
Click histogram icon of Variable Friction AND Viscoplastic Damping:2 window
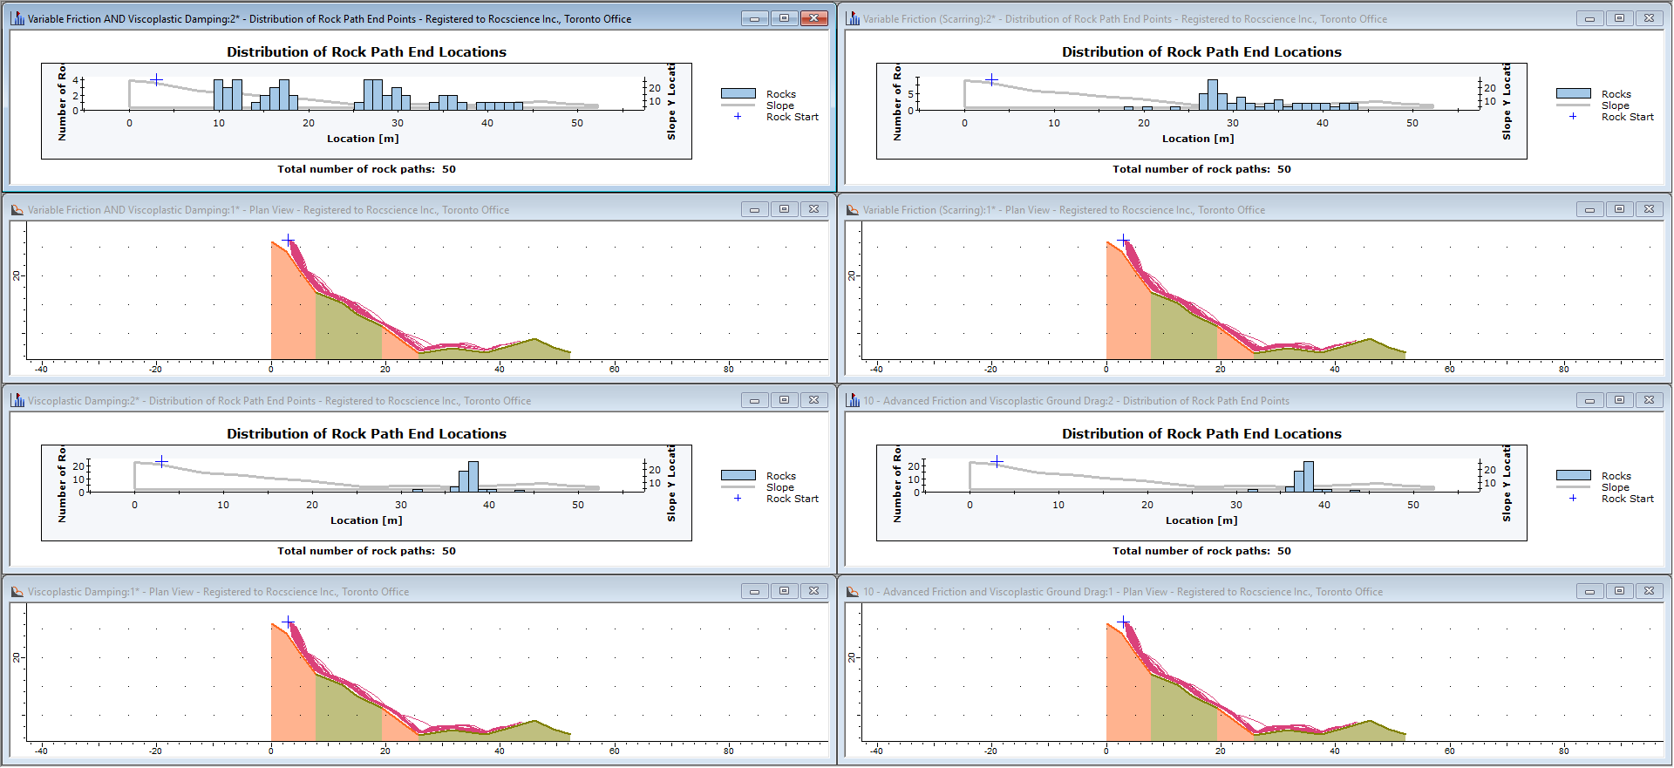[x=17, y=18]
